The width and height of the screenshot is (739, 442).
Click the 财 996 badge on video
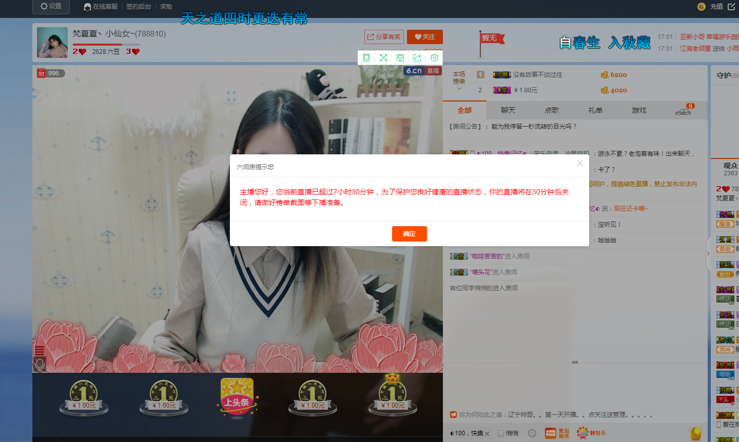point(50,73)
